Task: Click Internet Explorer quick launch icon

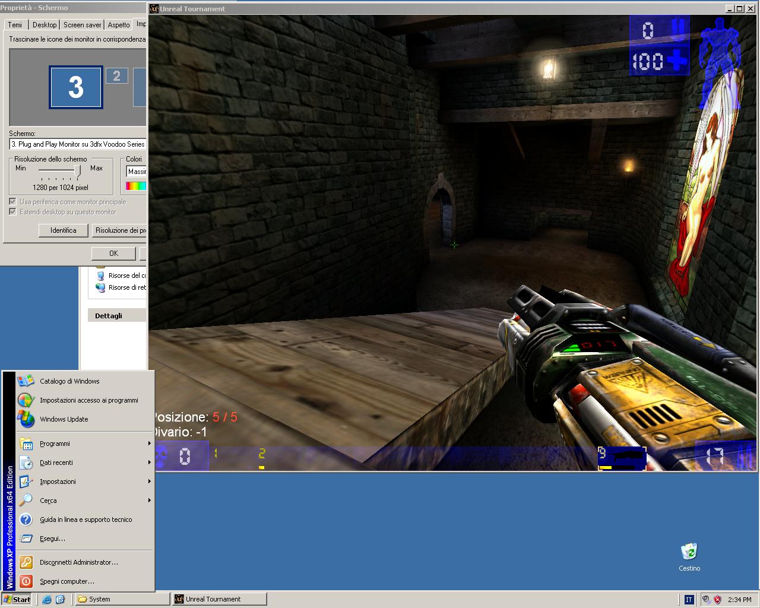Action: pos(47,599)
